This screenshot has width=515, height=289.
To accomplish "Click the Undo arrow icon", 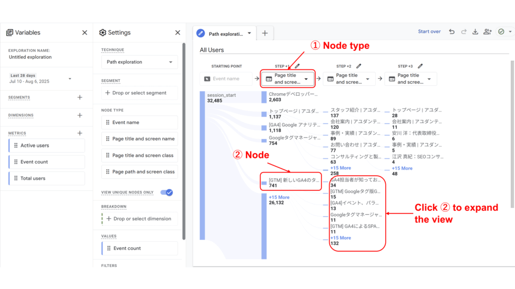I will [452, 32].
